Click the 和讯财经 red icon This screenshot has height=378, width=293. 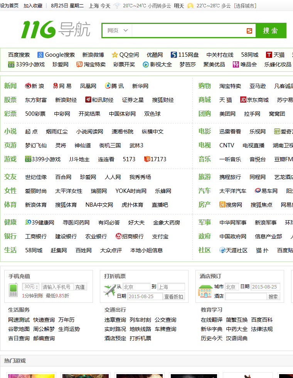(88, 100)
